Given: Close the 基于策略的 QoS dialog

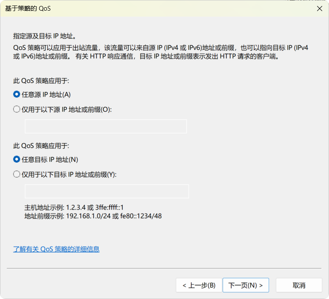Looking at the screenshot, I should pyautogui.click(x=320, y=9).
